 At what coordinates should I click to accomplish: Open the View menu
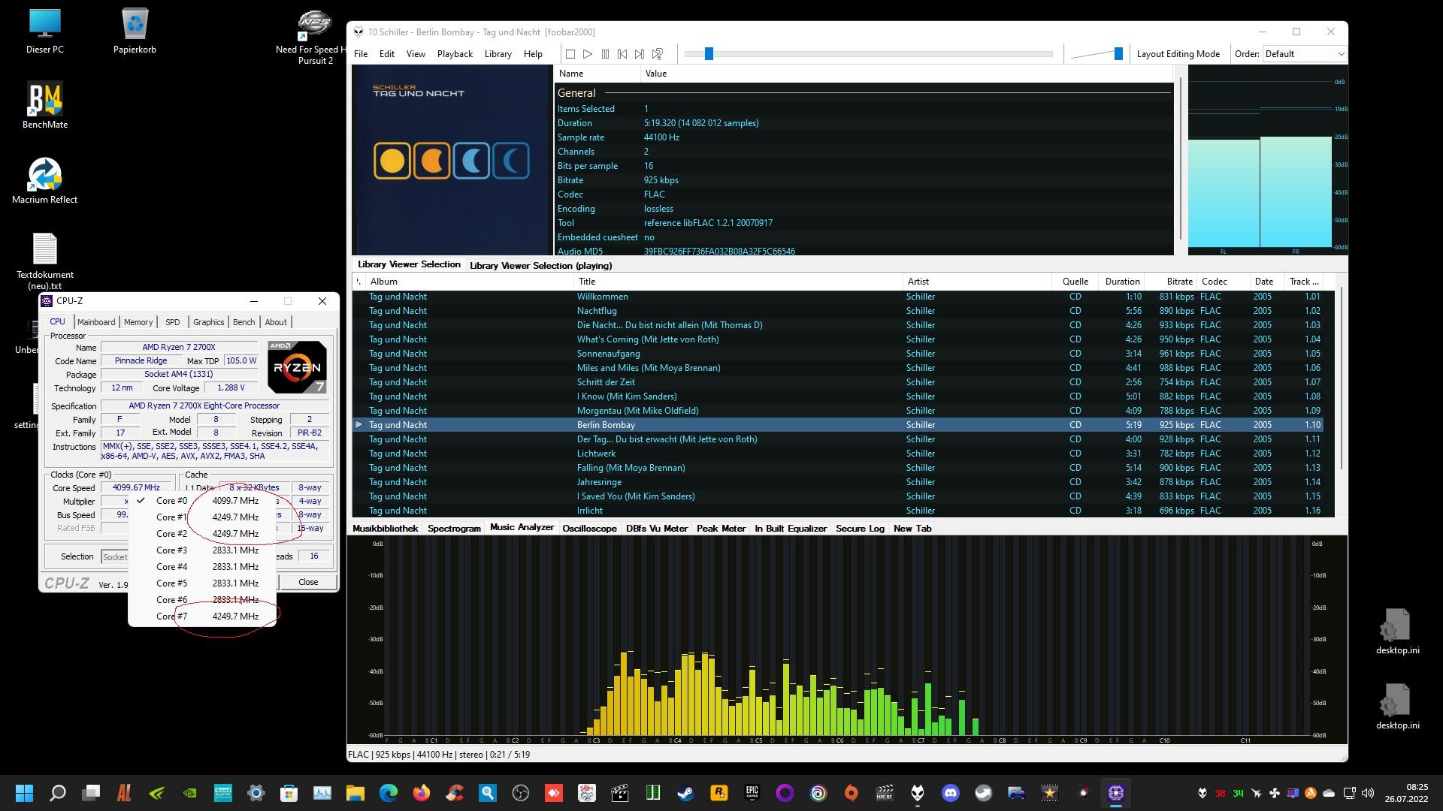tap(416, 54)
